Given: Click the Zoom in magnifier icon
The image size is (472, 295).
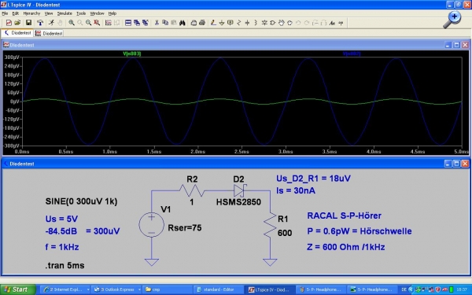Looking at the screenshot, I should pos(72,23).
